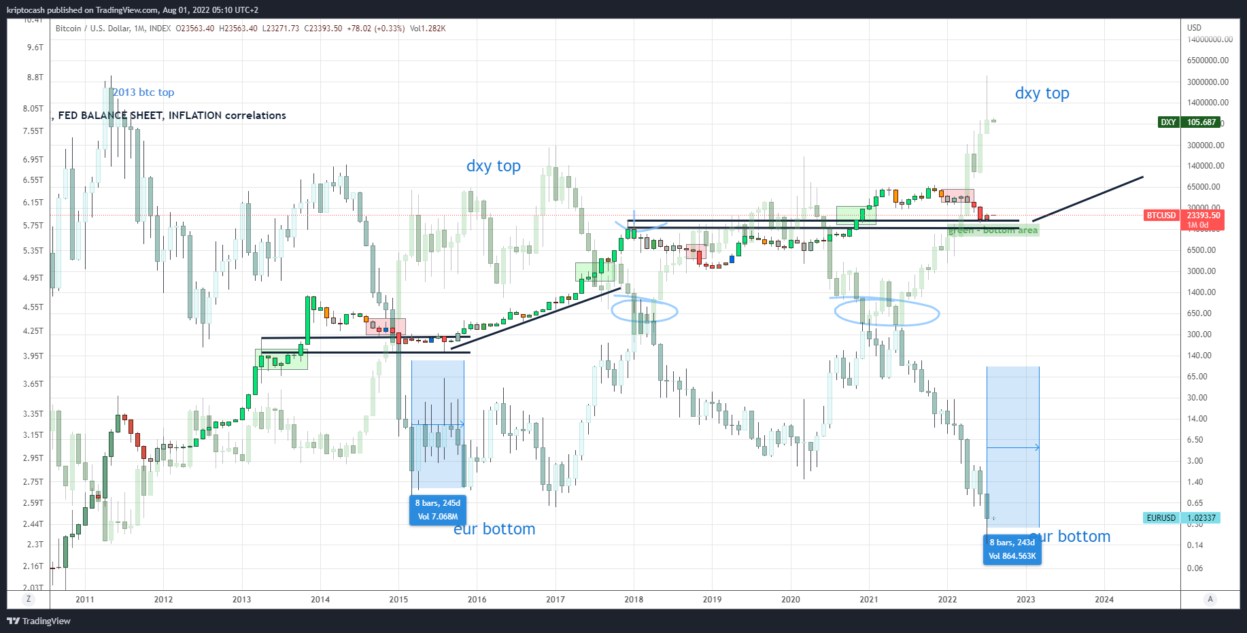Click the 1400.00 label on the right scale

1202,292
